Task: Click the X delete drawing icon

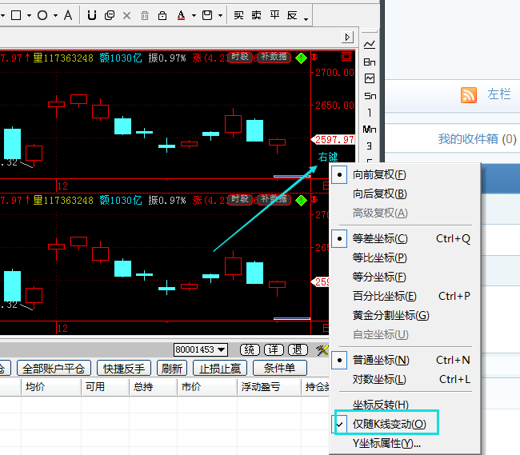Action: point(126,15)
